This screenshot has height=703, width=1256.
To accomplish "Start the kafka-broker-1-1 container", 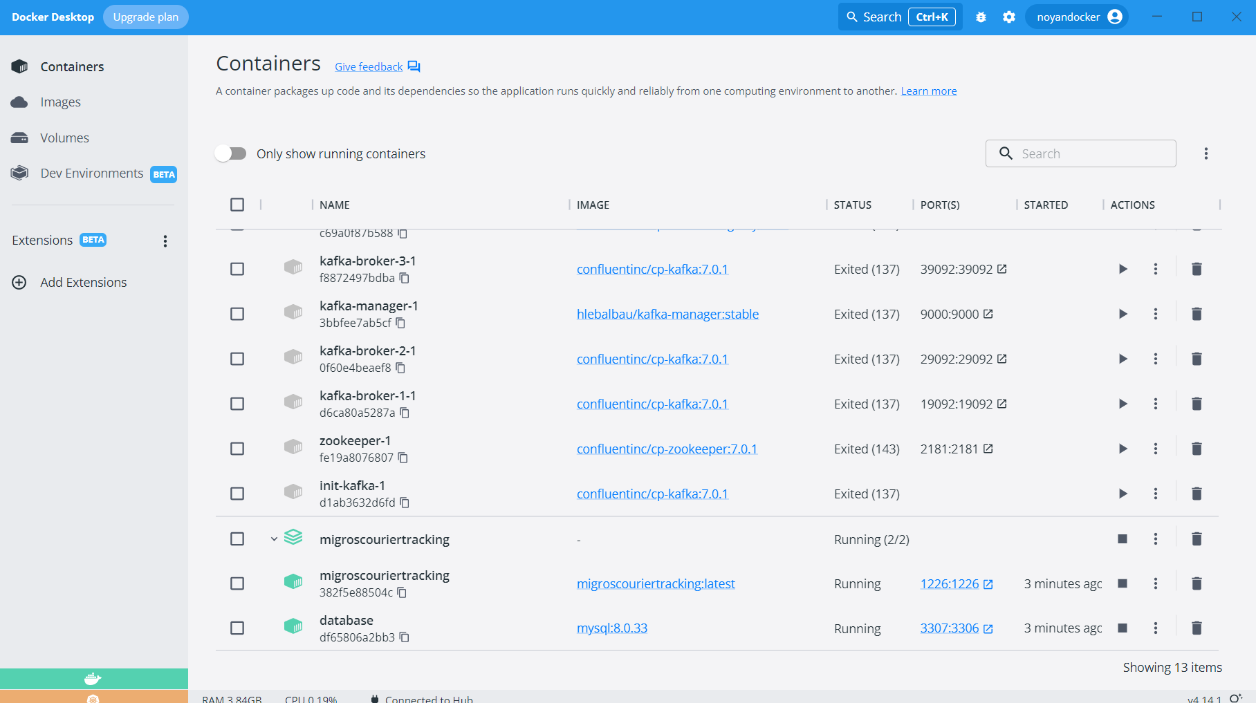I will (x=1123, y=404).
